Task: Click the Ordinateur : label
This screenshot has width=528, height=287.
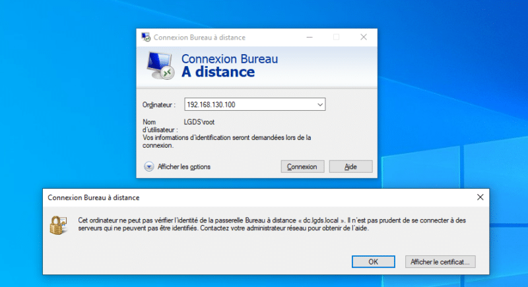Action: pyautogui.click(x=159, y=105)
